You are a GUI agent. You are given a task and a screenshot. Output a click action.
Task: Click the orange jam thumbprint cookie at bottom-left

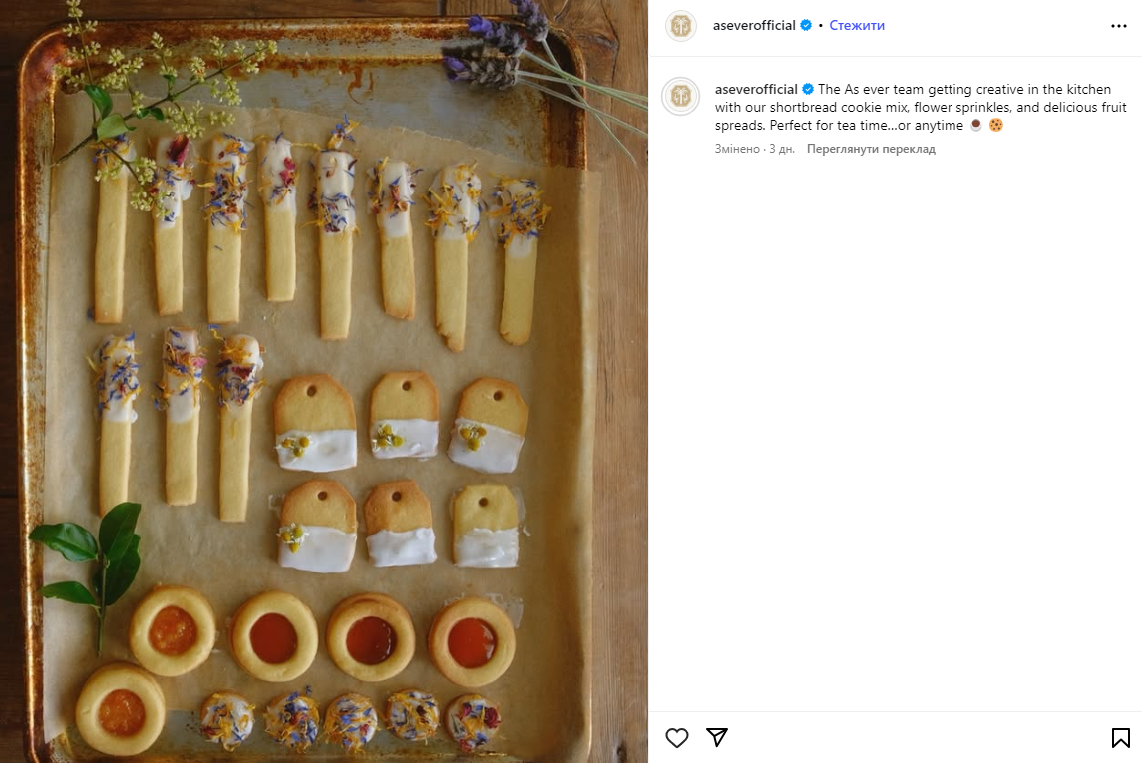click(x=121, y=710)
